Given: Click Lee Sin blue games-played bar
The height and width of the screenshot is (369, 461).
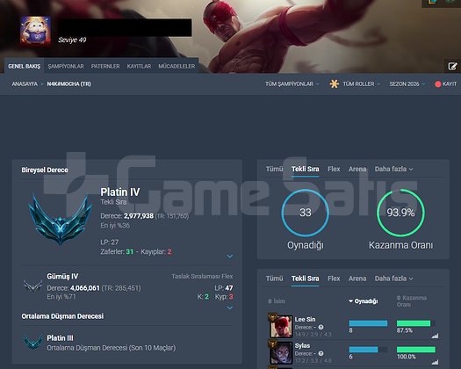Looking at the screenshot, I should (x=368, y=323).
